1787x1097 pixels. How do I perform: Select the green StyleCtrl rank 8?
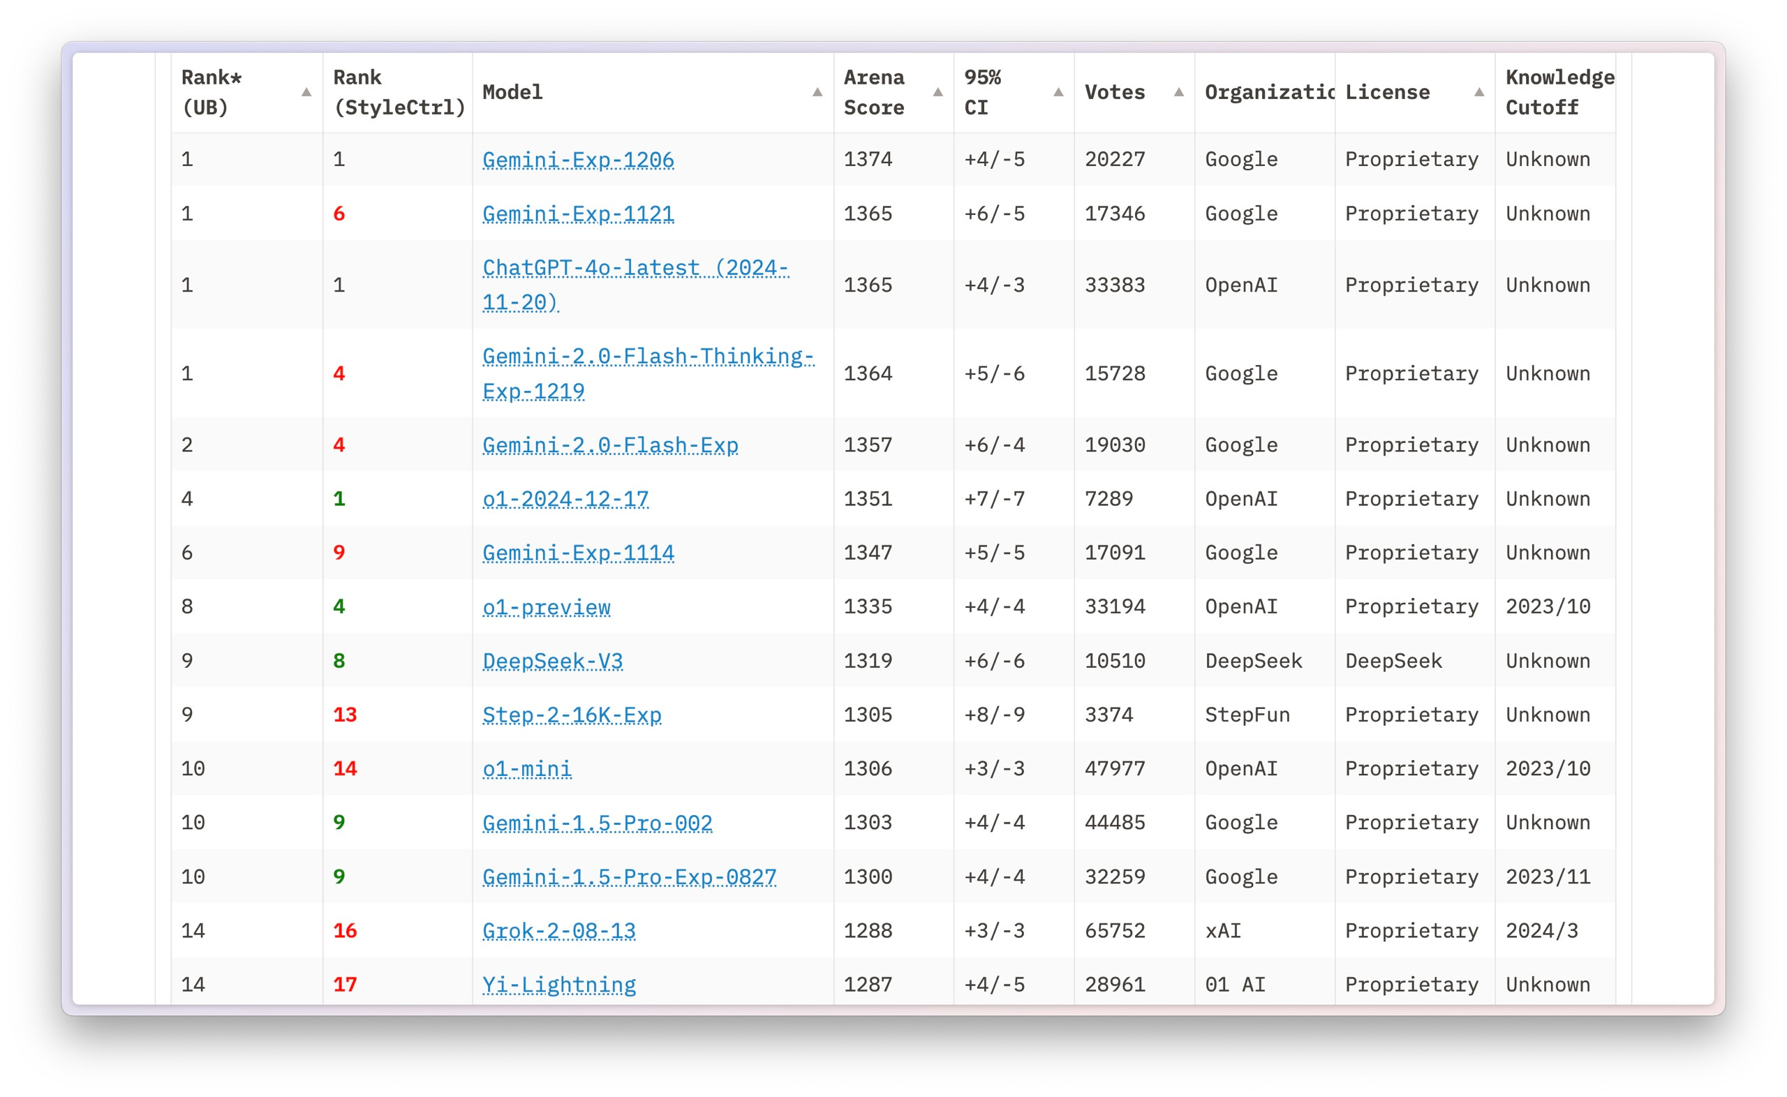[x=339, y=661]
